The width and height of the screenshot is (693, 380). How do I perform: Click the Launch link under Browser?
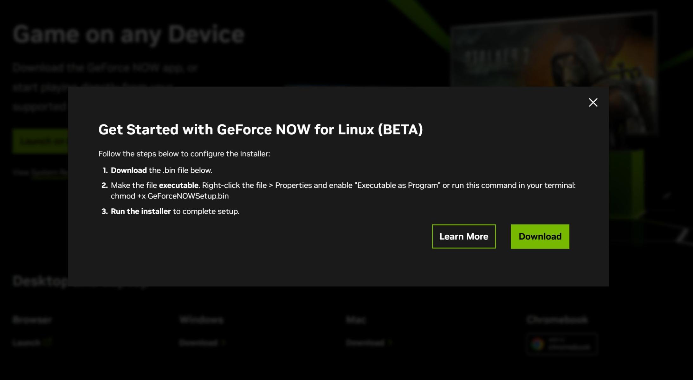pyautogui.click(x=27, y=343)
